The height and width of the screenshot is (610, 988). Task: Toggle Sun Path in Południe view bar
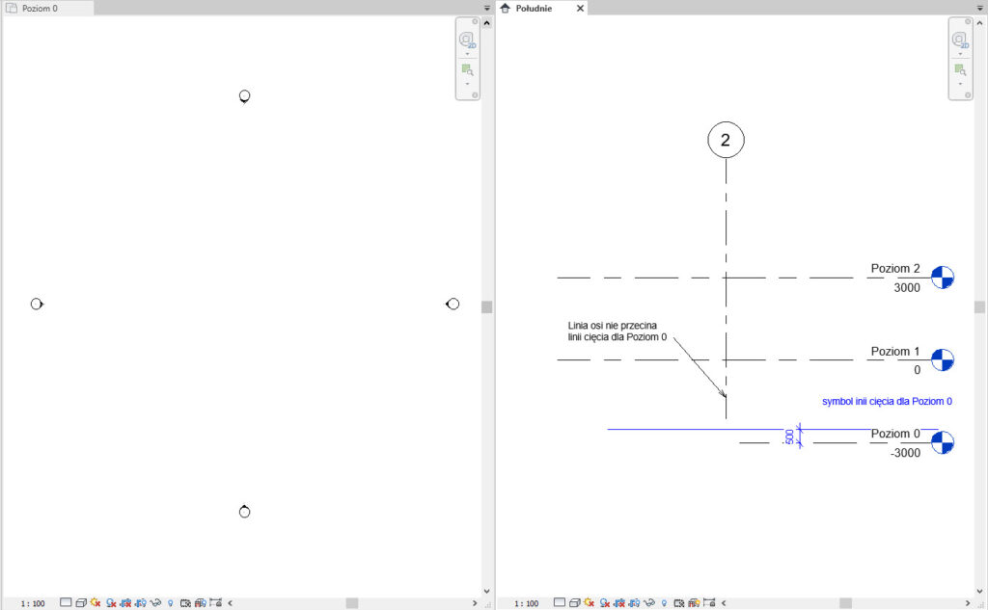pyautogui.click(x=589, y=602)
